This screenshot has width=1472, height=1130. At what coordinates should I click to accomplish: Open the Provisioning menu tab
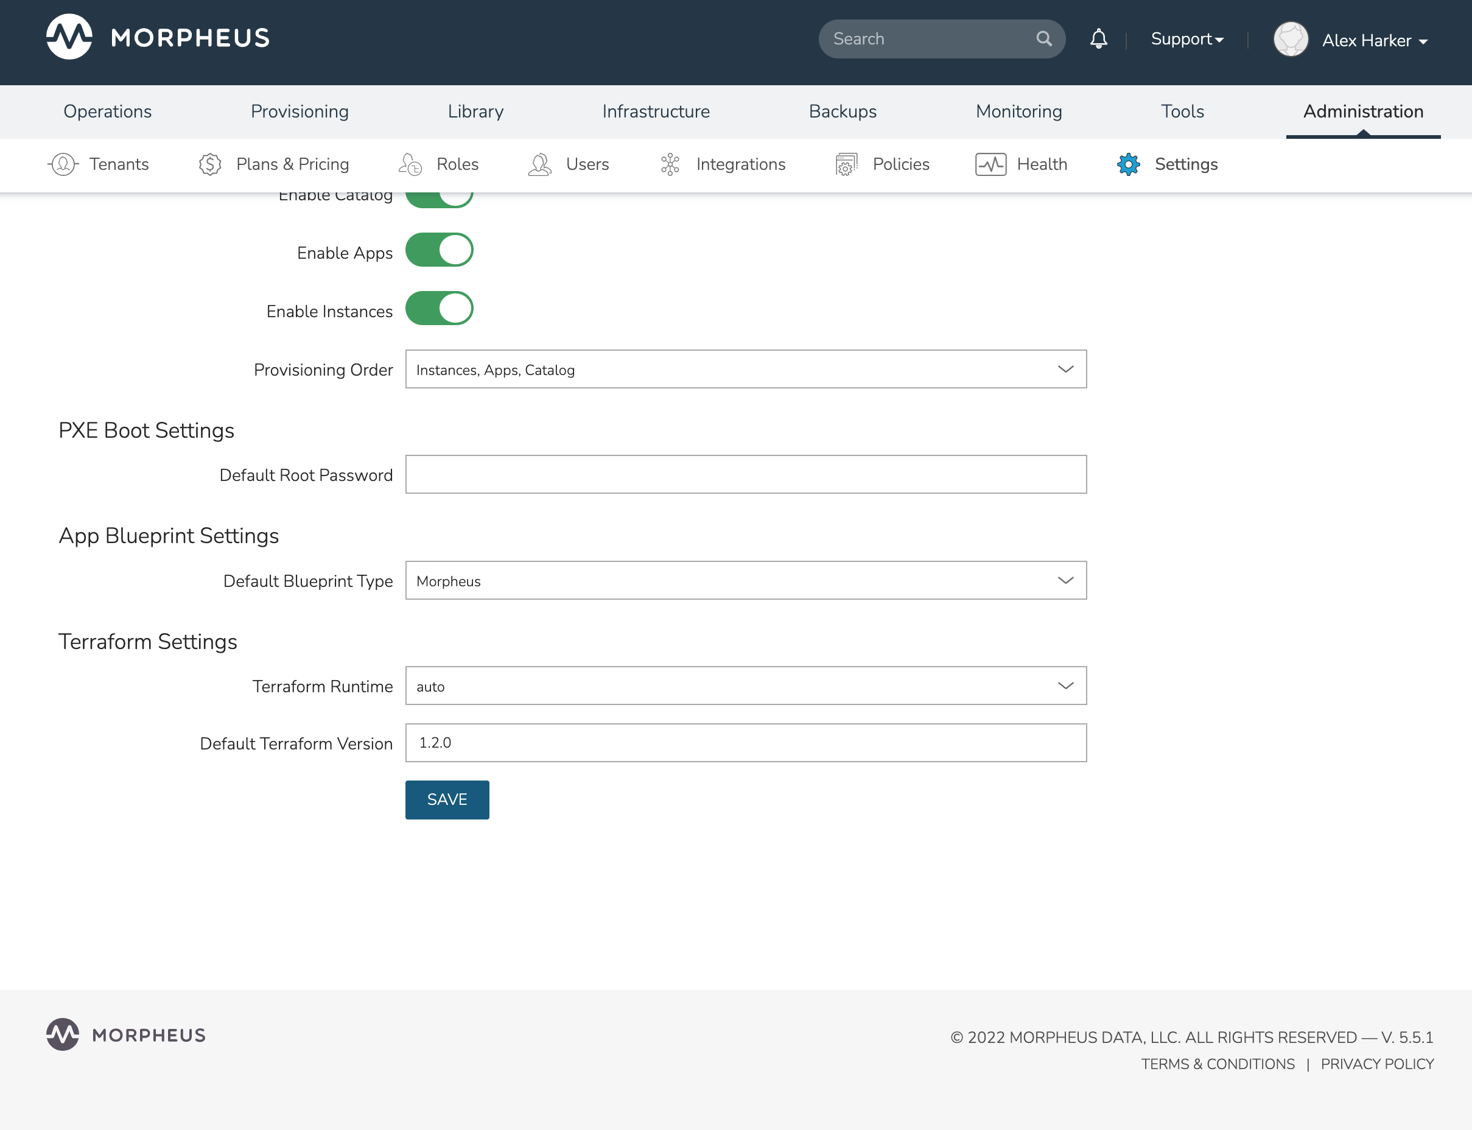click(300, 111)
